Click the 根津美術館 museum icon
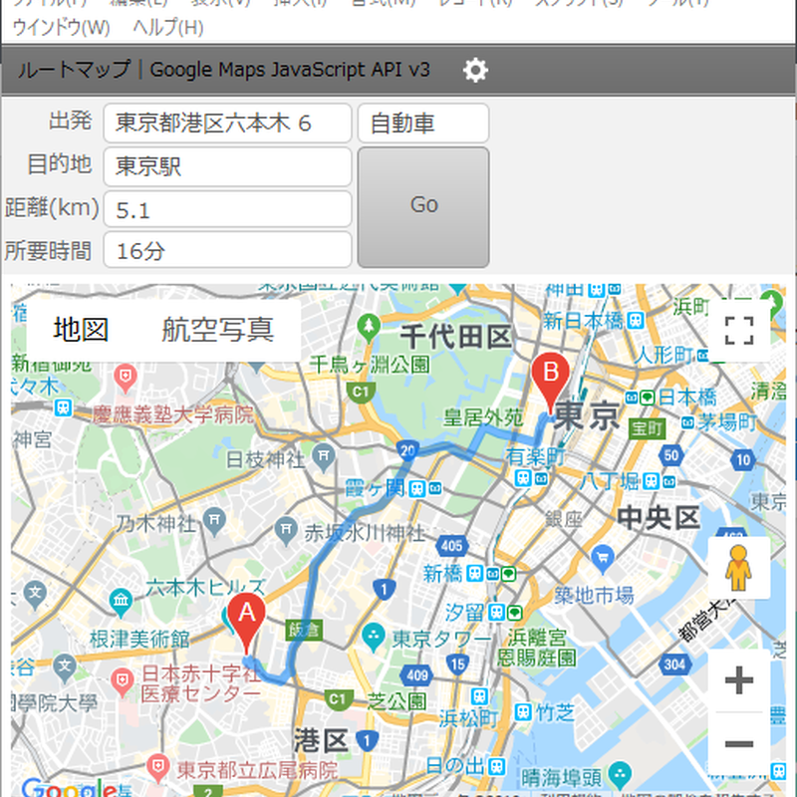 (121, 603)
